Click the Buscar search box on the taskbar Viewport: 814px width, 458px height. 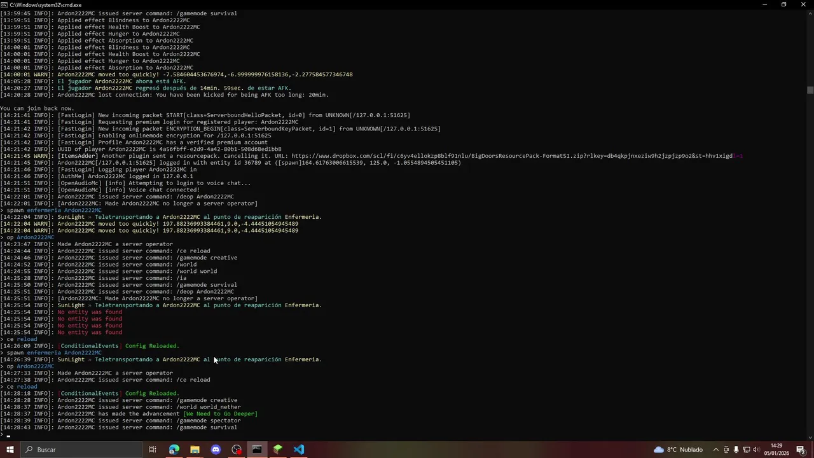(x=80, y=450)
